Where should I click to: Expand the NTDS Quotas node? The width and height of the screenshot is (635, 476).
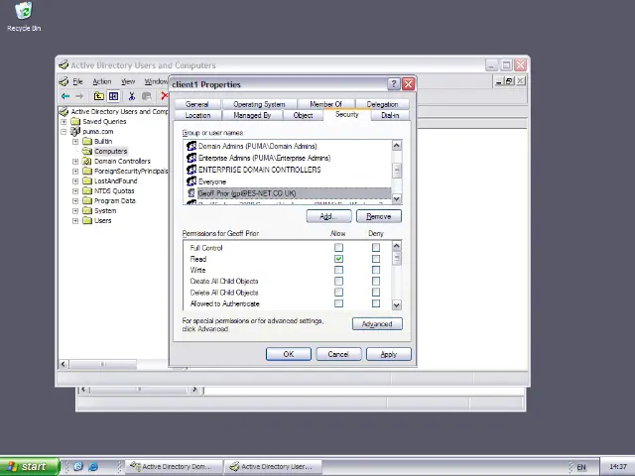click(75, 191)
